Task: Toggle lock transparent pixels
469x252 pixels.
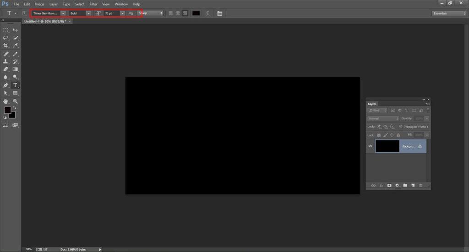Action: point(379,135)
